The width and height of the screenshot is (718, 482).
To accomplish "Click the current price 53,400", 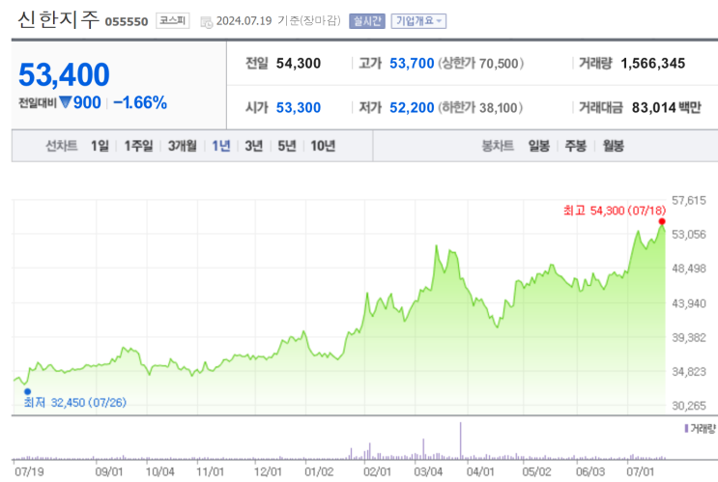I will (x=64, y=74).
